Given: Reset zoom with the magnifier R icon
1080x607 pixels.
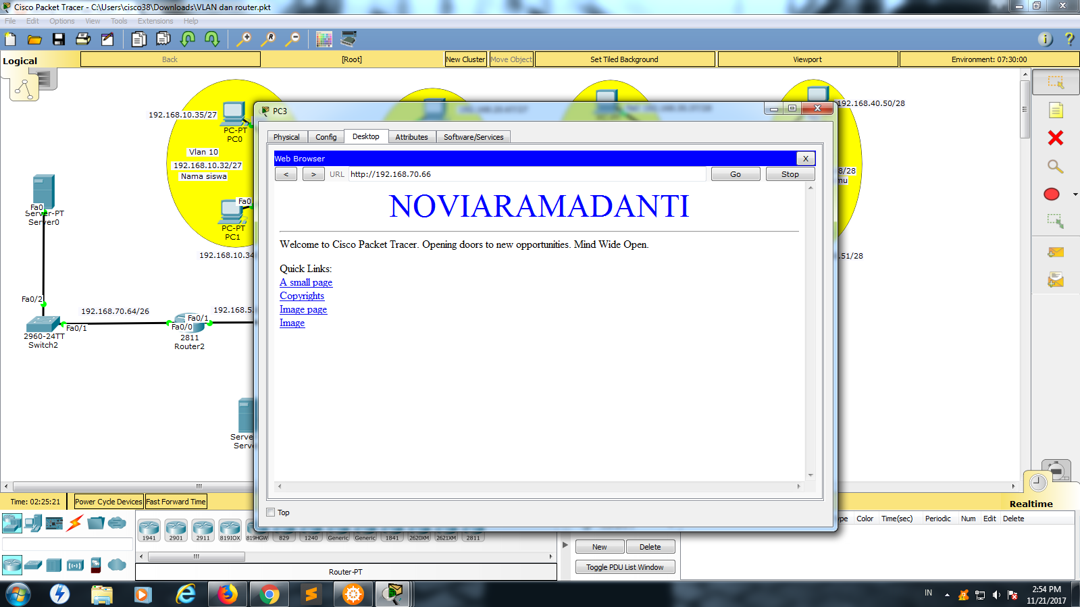Looking at the screenshot, I should pyautogui.click(x=268, y=39).
